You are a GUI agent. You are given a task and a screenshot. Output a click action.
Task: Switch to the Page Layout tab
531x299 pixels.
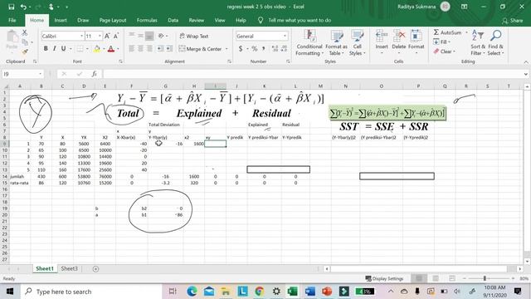(x=113, y=20)
